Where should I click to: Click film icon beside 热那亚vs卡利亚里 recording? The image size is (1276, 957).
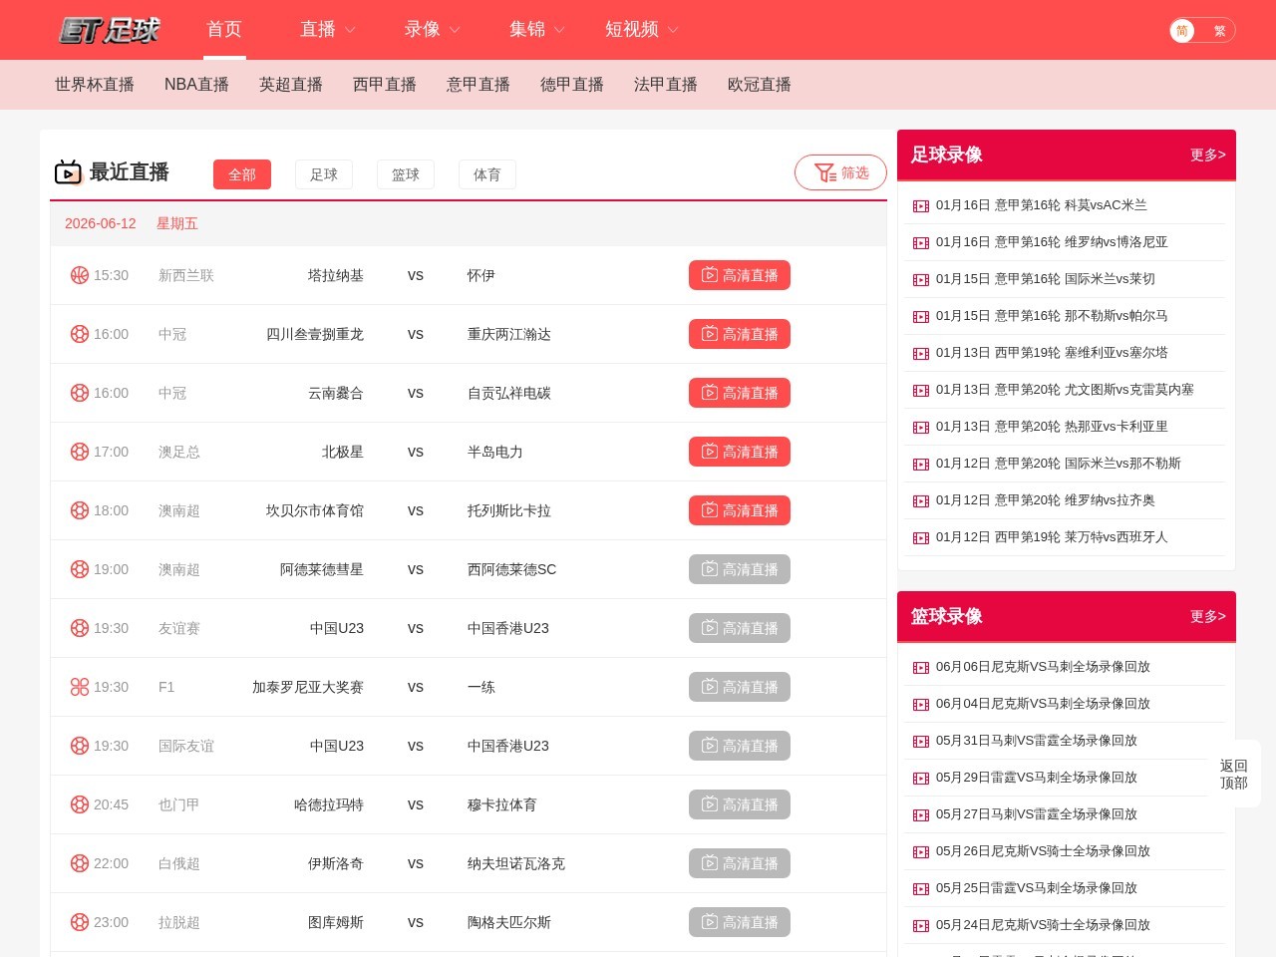click(921, 428)
